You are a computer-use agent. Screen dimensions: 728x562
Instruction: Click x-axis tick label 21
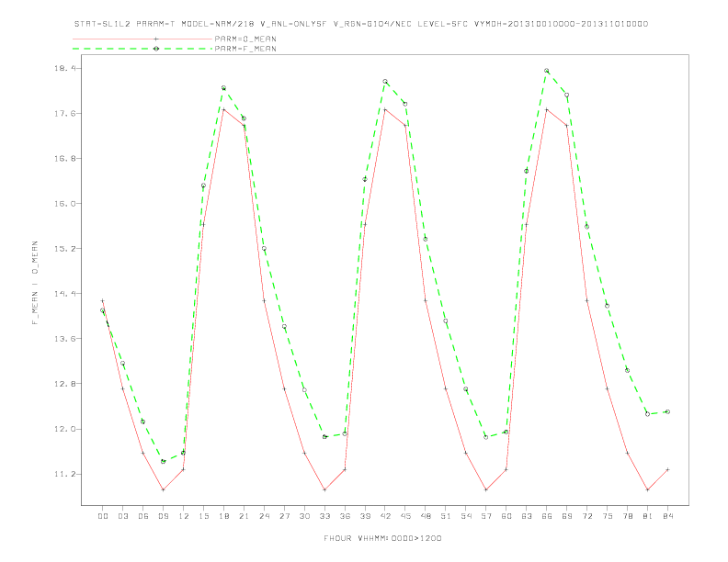(244, 516)
